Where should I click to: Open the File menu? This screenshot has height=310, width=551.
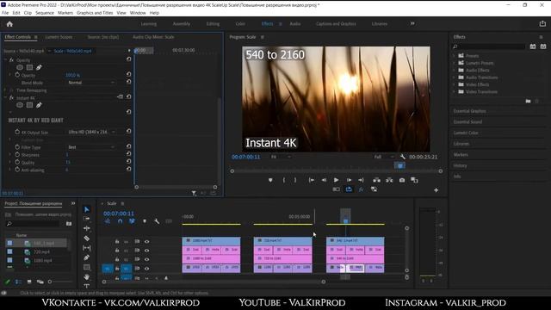click(x=5, y=13)
